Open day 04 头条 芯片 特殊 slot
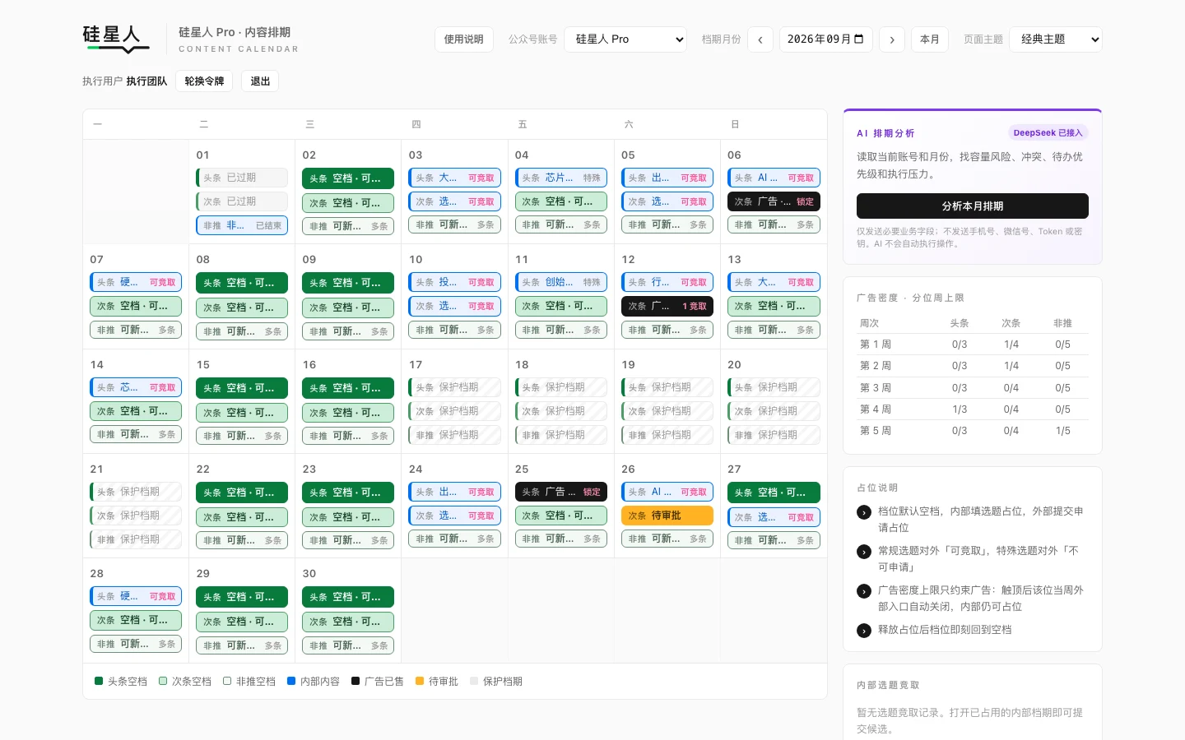The height and width of the screenshot is (740, 1185). click(561, 178)
